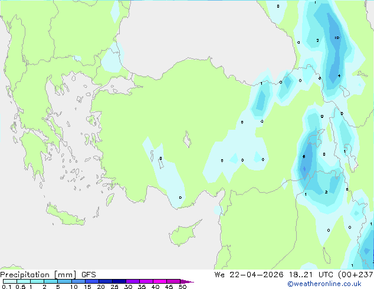
Task: Click the 40 mm magenta legend swatch
Action: click(x=160, y=281)
